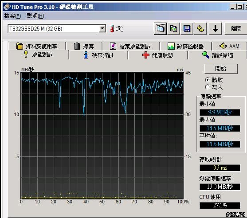Screen dimensions: 247x218
Task: Click the copy screenshot to clipboard icon
Action: [x=173, y=29]
